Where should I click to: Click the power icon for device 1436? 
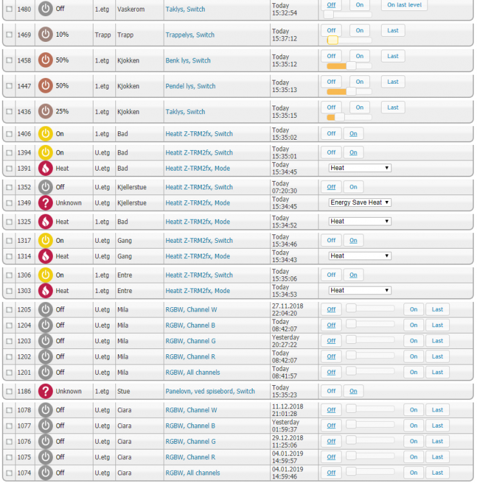click(45, 111)
